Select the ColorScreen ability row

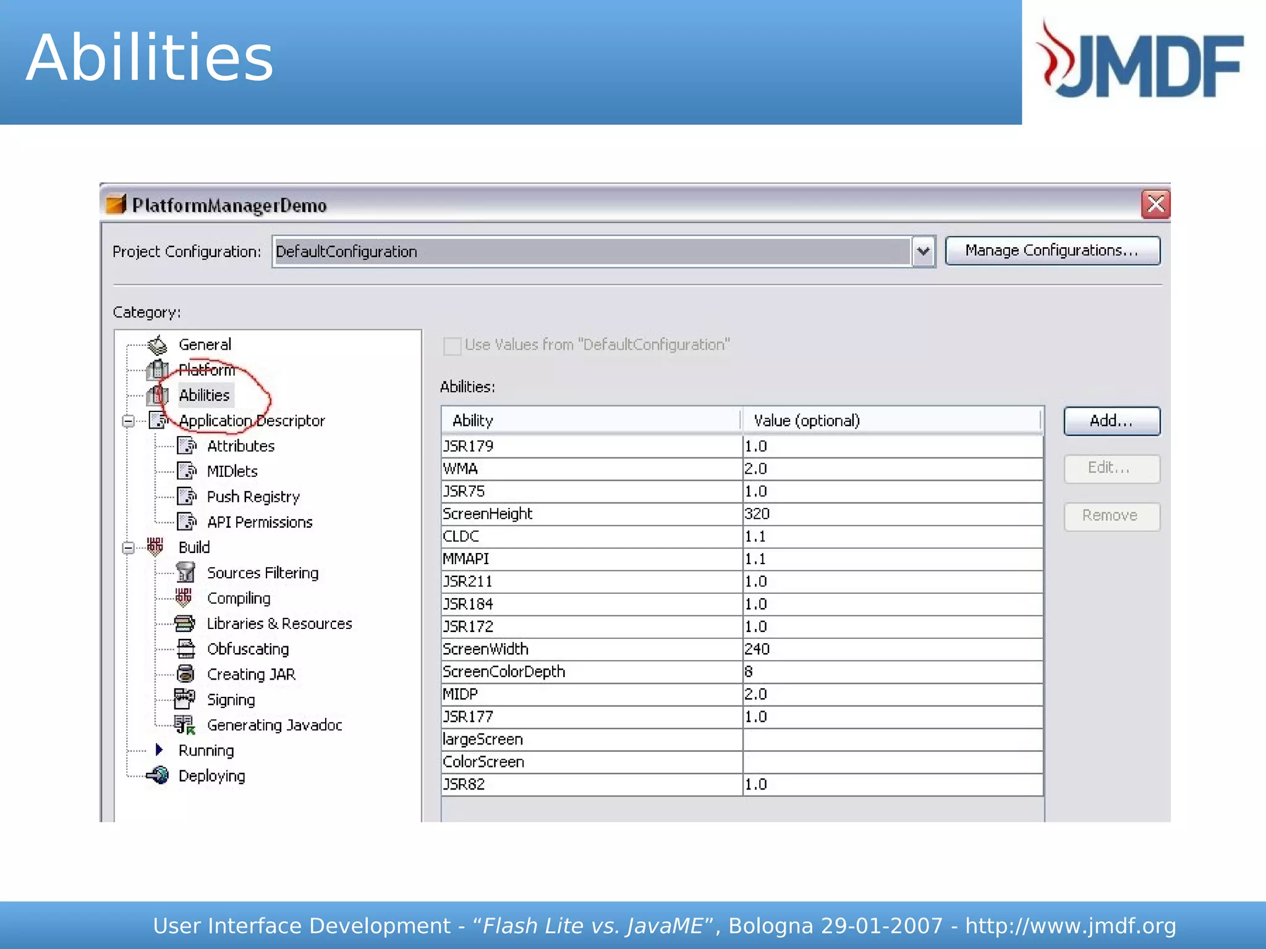click(742, 762)
